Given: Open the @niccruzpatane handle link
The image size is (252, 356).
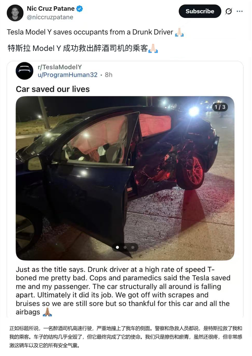Looking at the screenshot, I should point(50,17).
